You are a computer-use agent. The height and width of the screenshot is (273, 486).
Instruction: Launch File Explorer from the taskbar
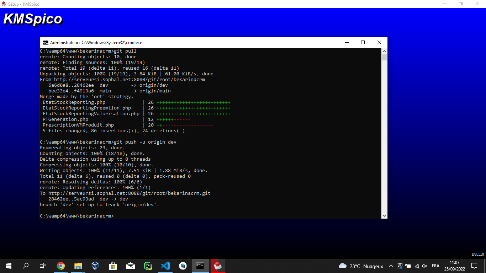point(78,266)
